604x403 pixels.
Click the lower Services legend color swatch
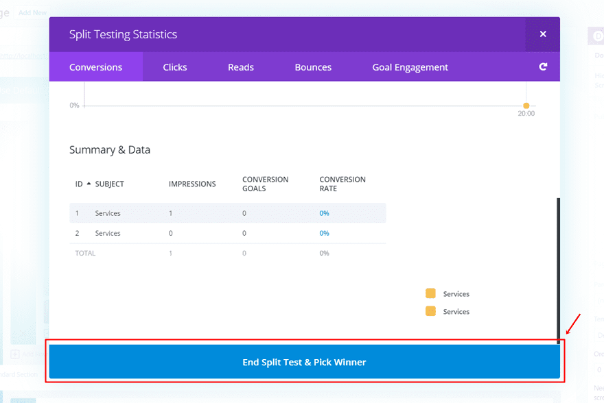click(x=430, y=311)
